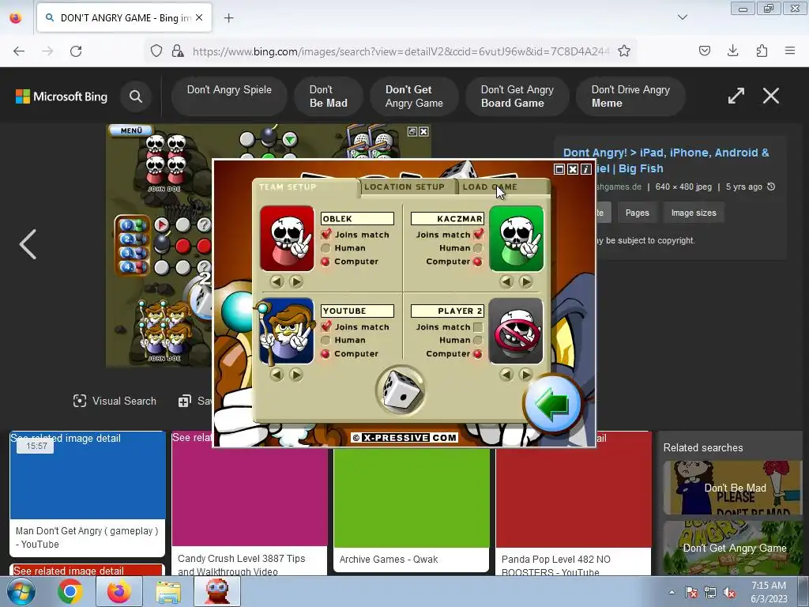This screenshot has height=607, width=809.
Task: Select next avatar for PLAYER 2
Action: click(x=525, y=375)
